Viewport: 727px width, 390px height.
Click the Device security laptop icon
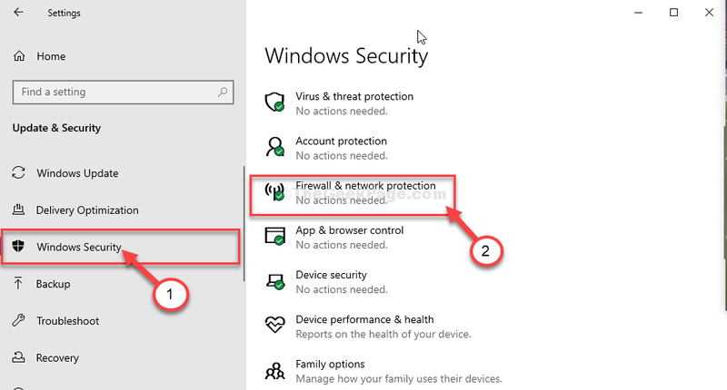(274, 281)
